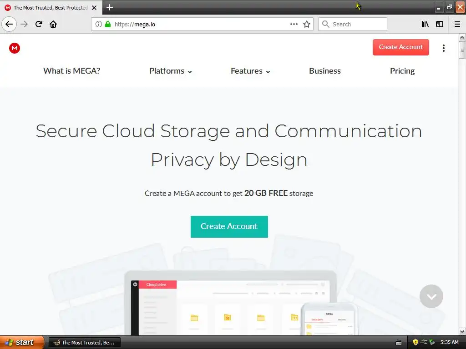Click the browser forward arrow

24,24
